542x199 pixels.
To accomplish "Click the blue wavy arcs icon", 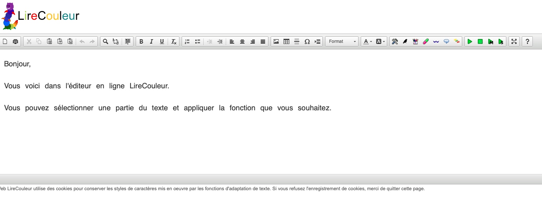I will (436, 42).
